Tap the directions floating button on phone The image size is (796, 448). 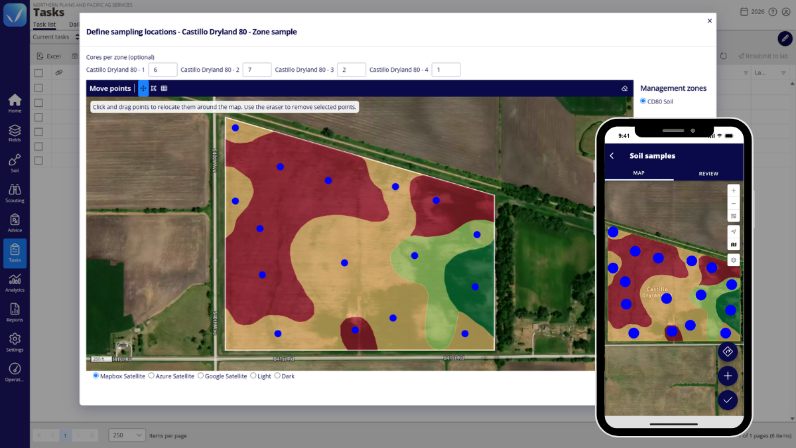[728, 352]
